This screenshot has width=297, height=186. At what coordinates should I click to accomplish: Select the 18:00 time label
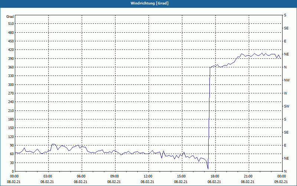[214, 176]
